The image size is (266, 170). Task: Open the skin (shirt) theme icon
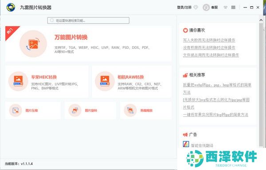click(225, 7)
